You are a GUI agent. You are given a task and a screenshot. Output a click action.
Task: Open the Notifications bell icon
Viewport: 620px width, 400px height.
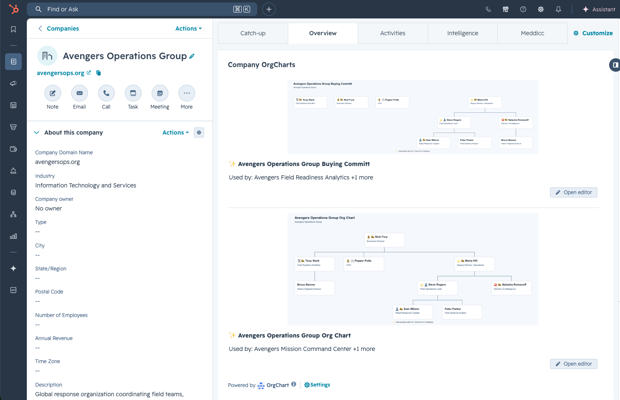coord(558,9)
